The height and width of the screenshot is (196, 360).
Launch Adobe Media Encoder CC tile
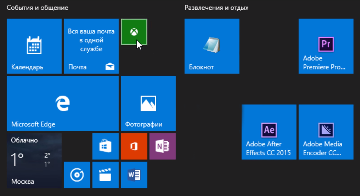[x=326, y=132]
